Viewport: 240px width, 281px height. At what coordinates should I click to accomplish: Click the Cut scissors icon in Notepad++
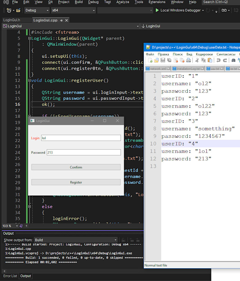pos(198,60)
